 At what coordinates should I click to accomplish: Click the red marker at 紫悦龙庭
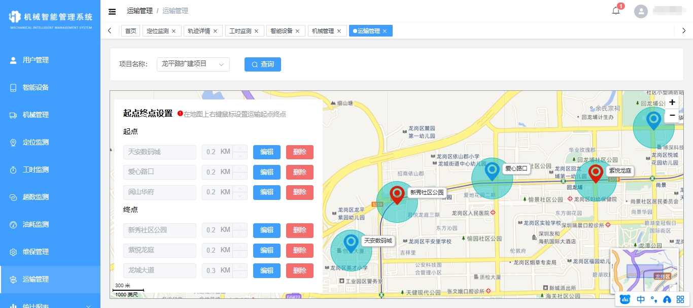(x=596, y=174)
